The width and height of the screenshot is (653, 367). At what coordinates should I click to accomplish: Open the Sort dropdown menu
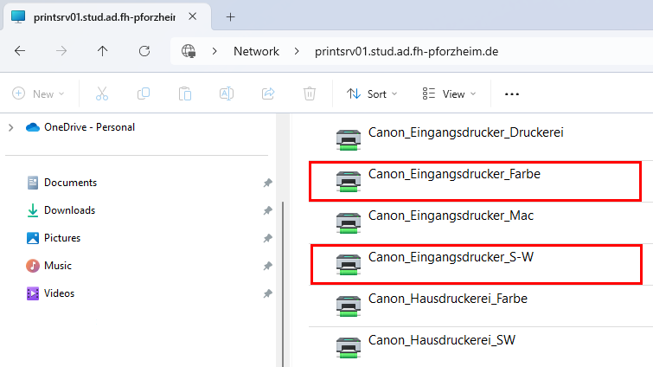[x=372, y=93]
